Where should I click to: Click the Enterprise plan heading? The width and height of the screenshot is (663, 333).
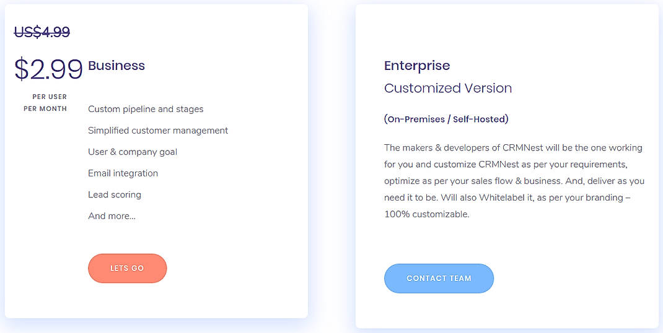[417, 66]
